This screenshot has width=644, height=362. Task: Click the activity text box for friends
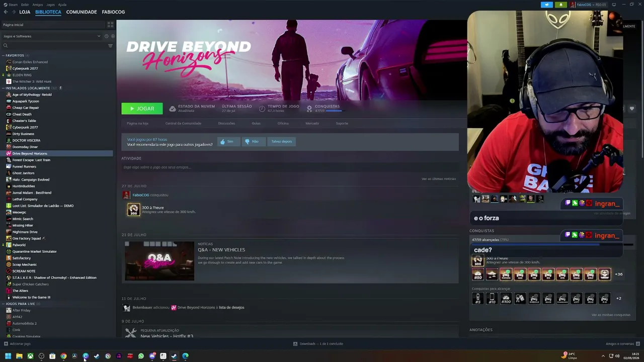290,167
